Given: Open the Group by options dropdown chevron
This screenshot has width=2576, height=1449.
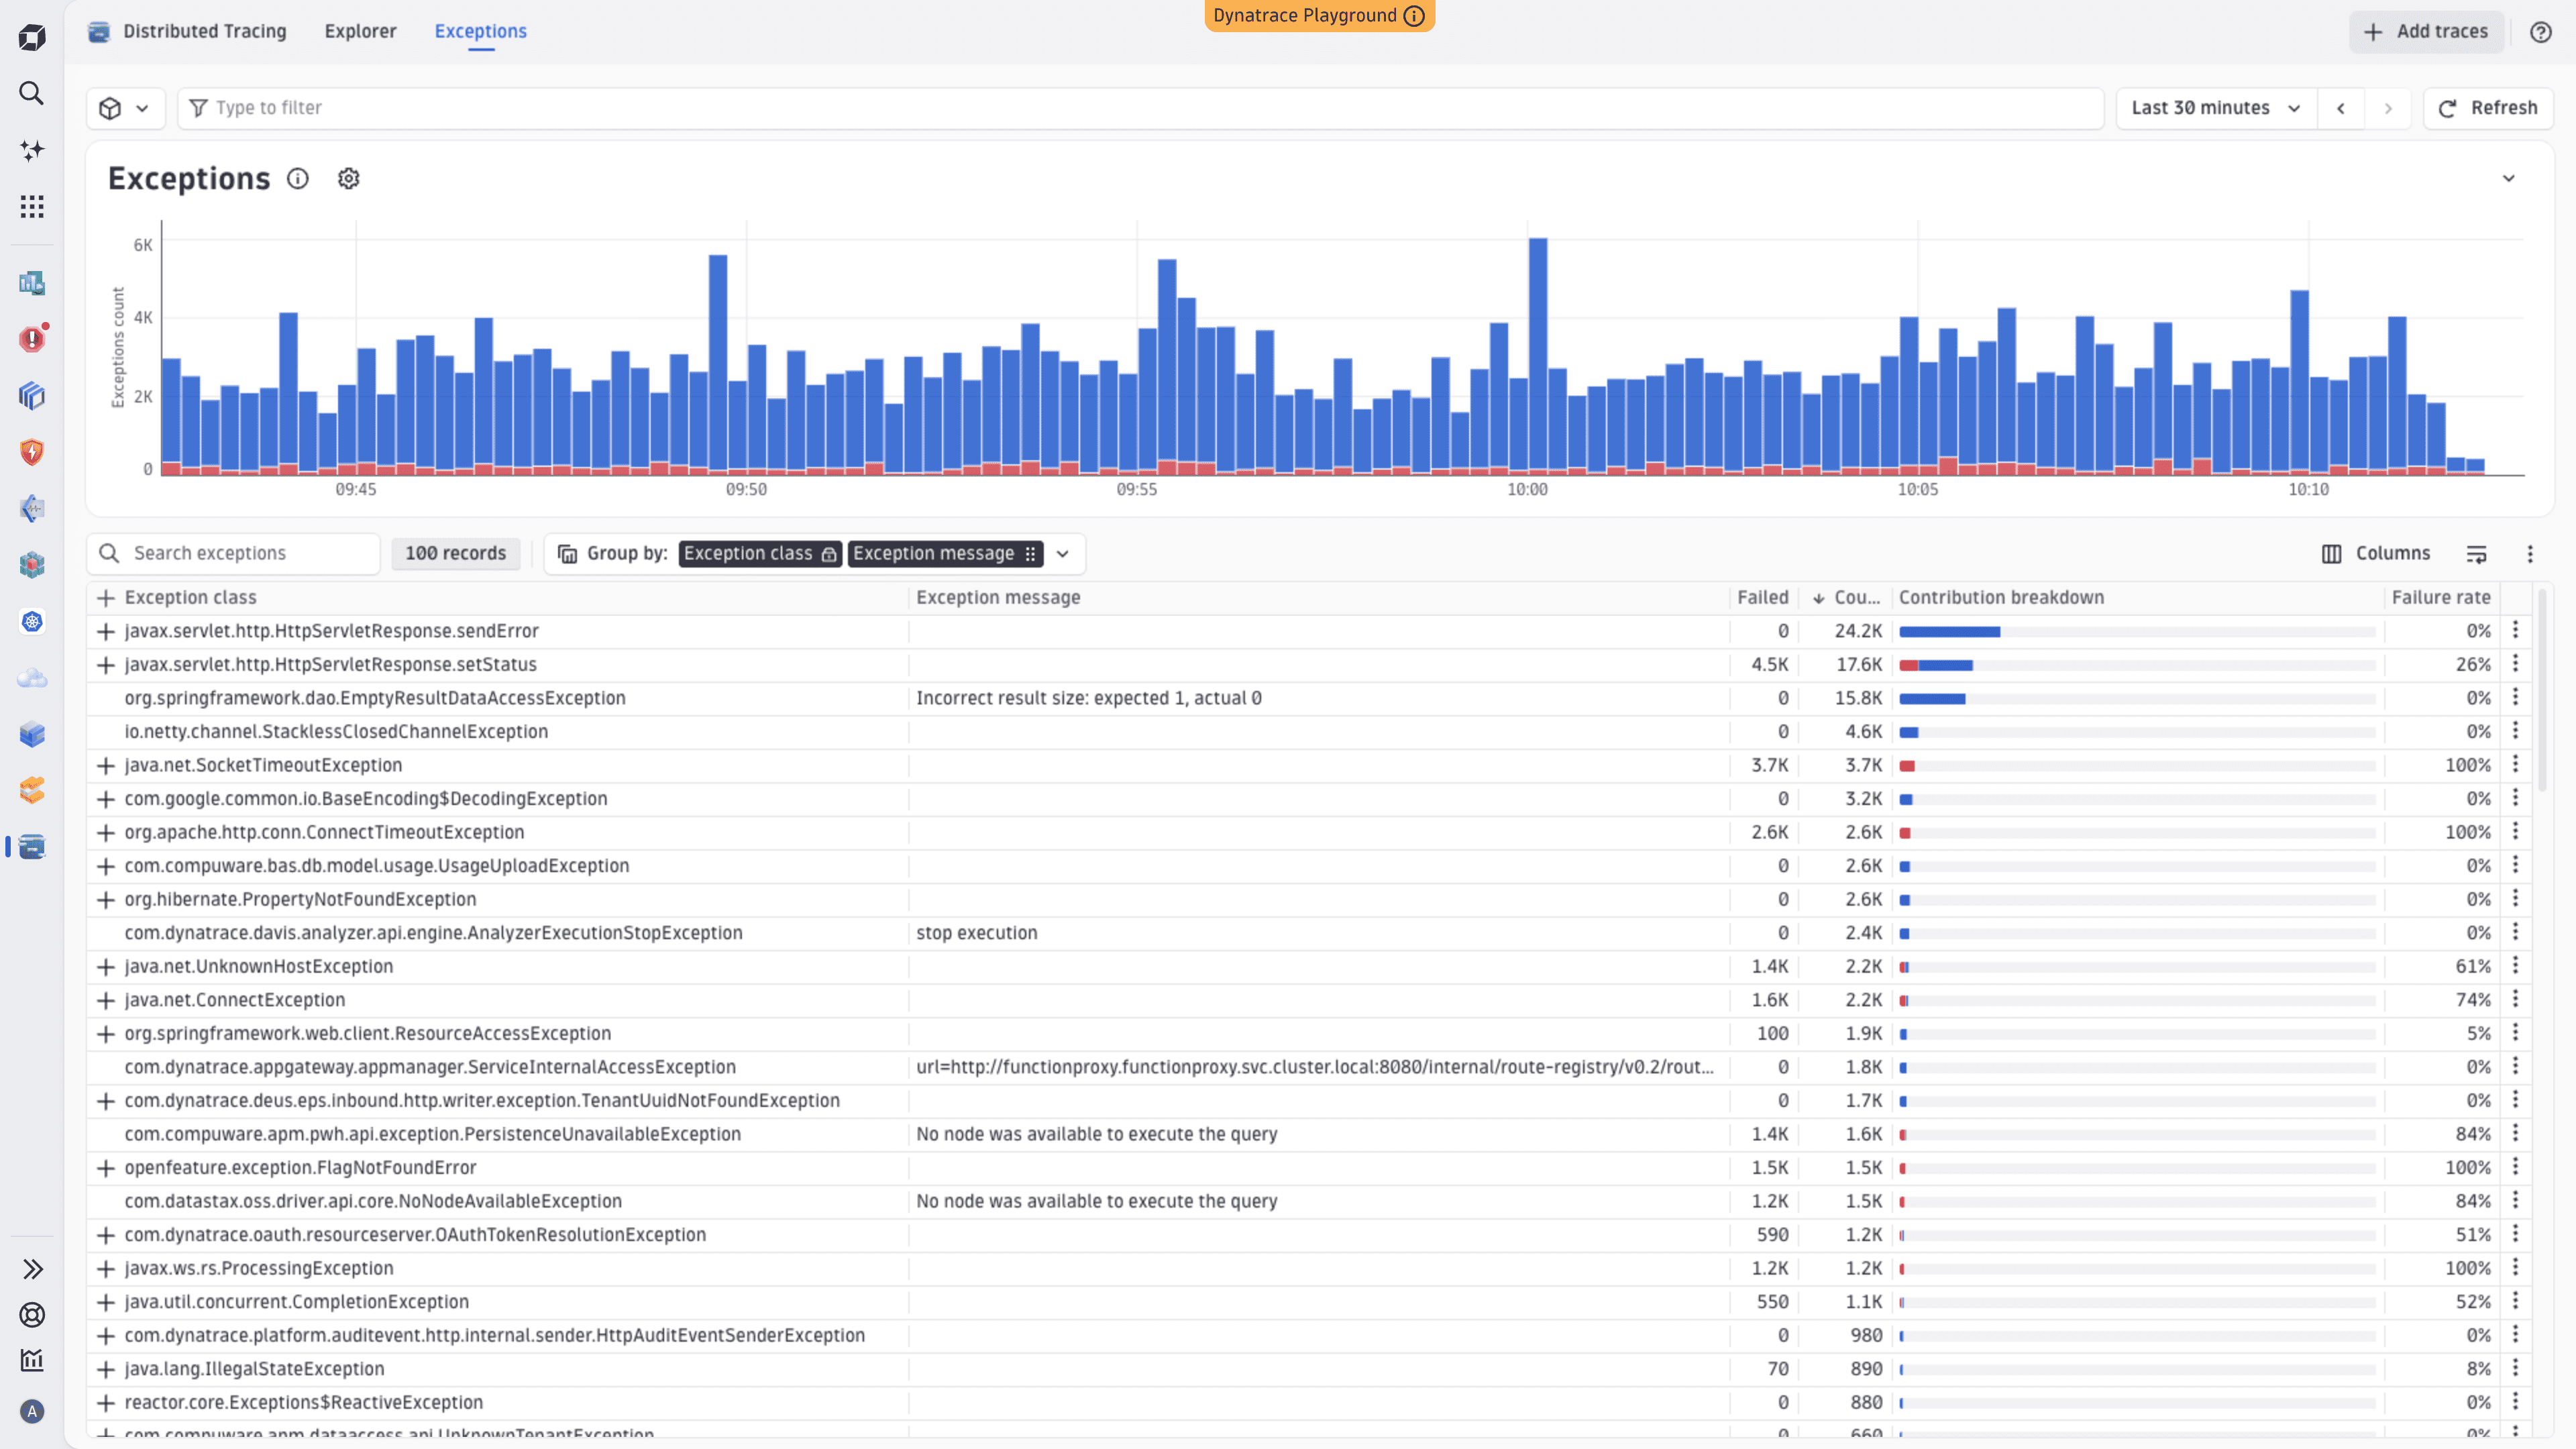Looking at the screenshot, I should [x=1062, y=554].
